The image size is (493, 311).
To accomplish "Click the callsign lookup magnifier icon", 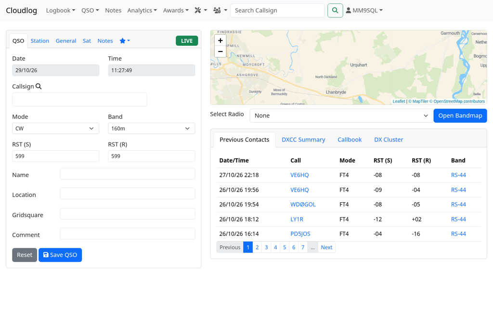I will click(39, 86).
